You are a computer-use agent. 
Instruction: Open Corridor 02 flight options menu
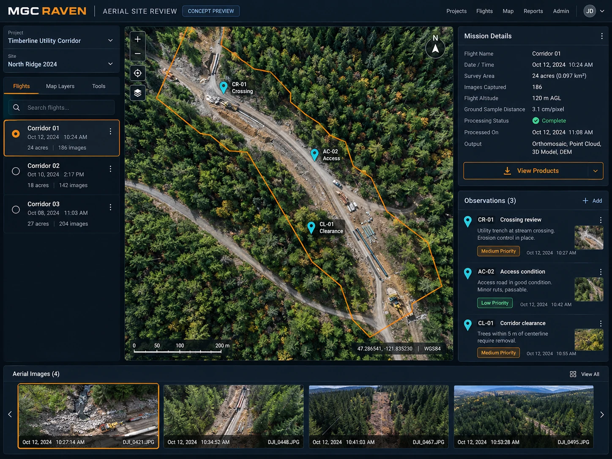pos(110,169)
